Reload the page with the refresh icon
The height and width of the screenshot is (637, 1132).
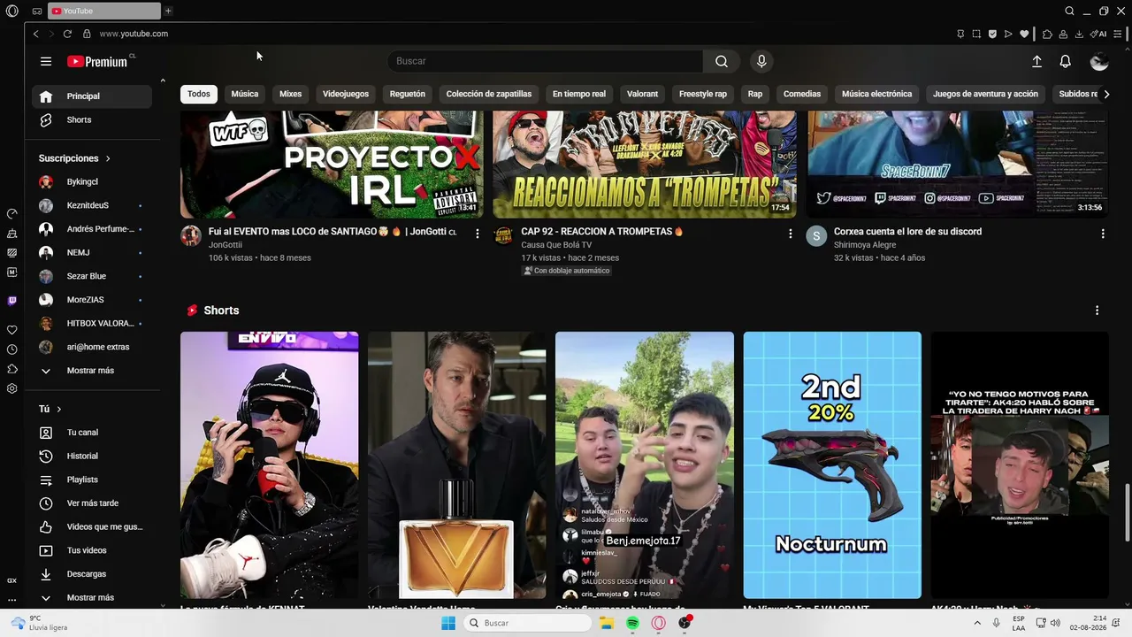point(67,34)
